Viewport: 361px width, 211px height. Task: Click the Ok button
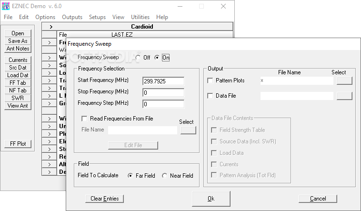211,199
